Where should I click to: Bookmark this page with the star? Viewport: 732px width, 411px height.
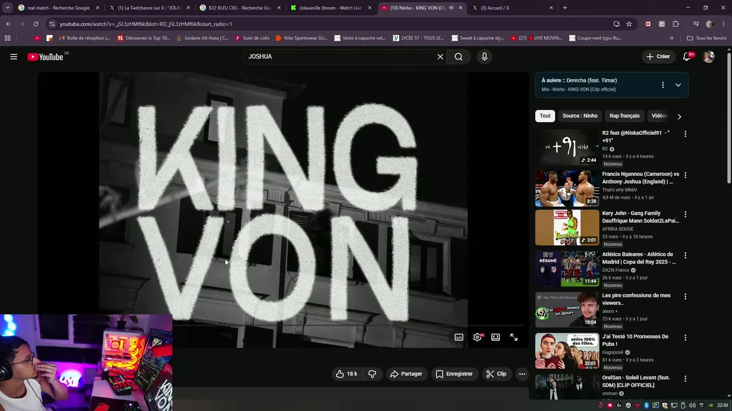pyautogui.click(x=629, y=24)
